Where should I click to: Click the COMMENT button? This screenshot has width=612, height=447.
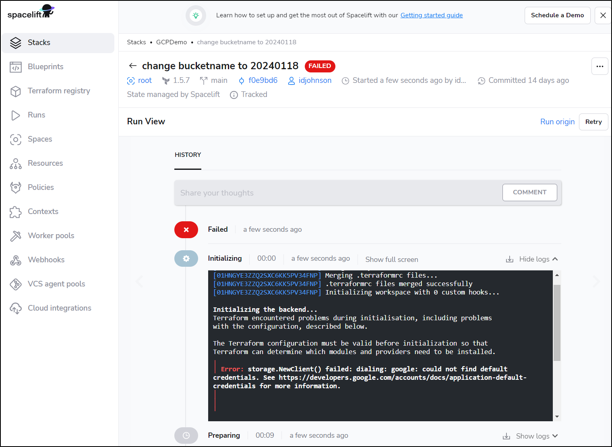(x=529, y=192)
